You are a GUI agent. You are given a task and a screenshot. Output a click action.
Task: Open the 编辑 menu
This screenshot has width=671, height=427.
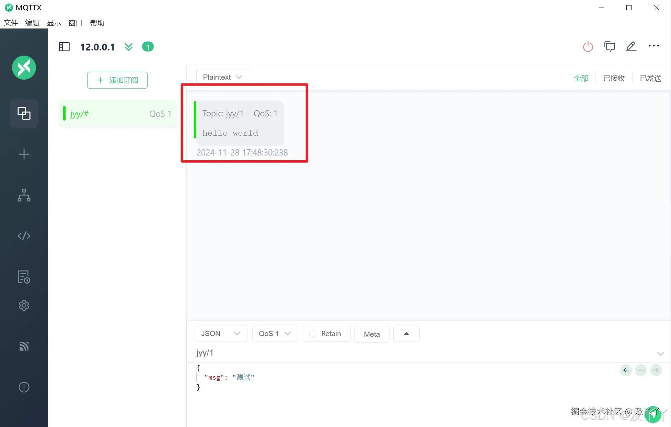(x=32, y=23)
